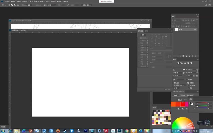Click the 羽化 feather value field
Screen dimensions: 213x133
coord(28,5)
